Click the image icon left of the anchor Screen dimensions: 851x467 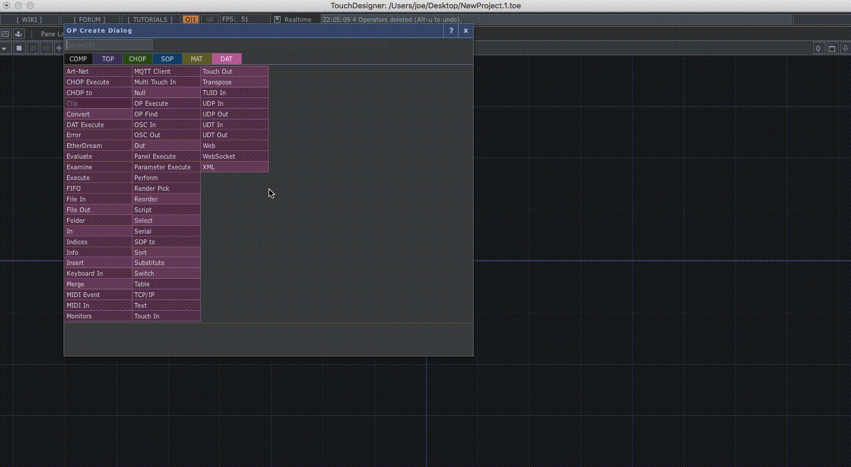(5, 34)
